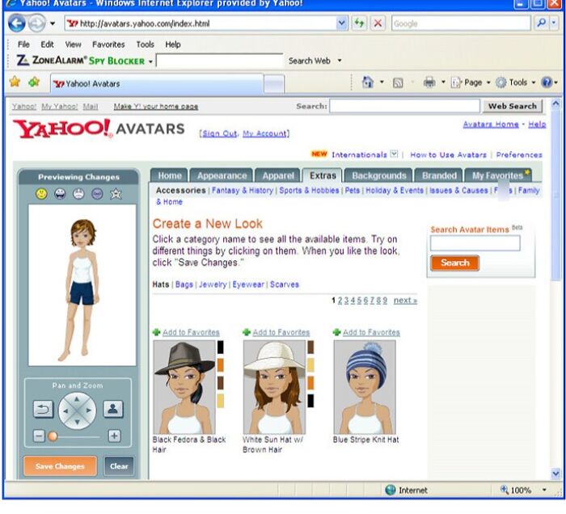
Task: Open the search provider dropdown arrow
Action: 554,23
